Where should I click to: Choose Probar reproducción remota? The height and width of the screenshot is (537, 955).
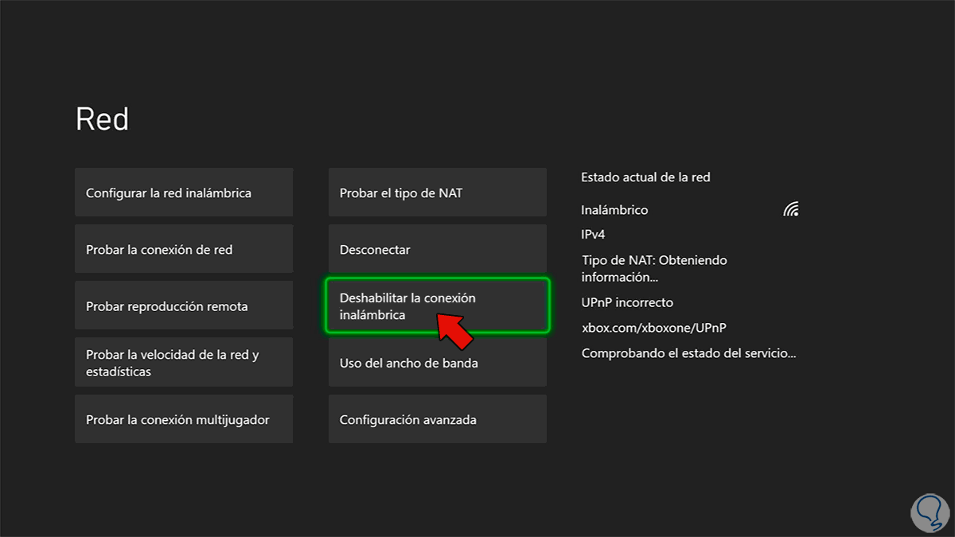coord(184,306)
